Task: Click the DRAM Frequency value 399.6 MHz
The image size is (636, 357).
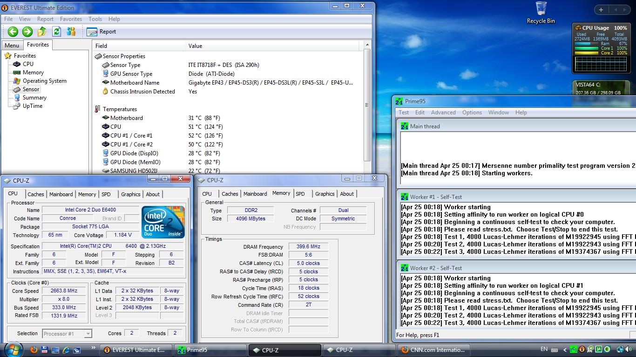Action: (x=308, y=247)
